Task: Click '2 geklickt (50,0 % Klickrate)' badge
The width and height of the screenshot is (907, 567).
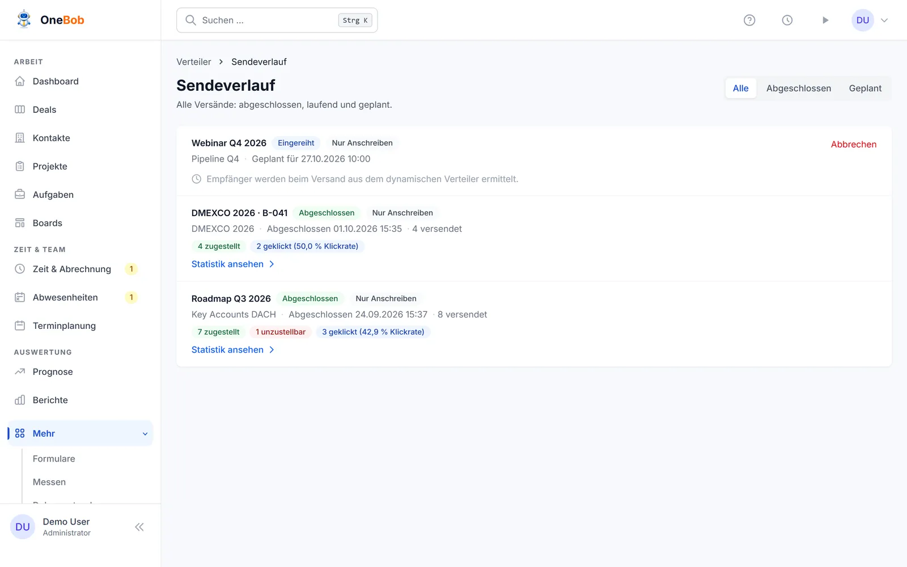Action: point(307,246)
